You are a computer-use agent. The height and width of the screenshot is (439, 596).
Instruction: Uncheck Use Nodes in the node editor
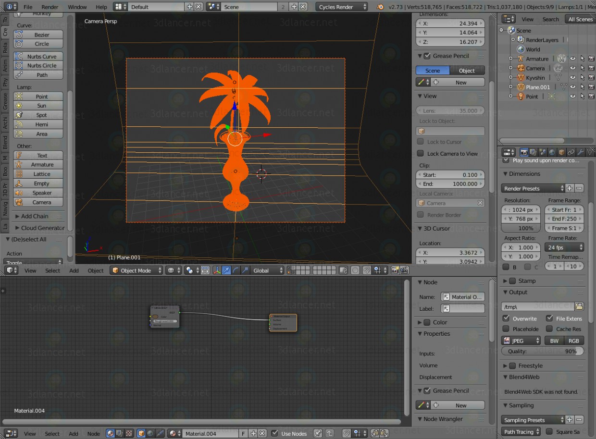275,433
